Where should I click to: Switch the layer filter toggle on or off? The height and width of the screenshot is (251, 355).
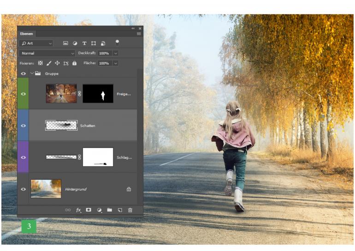[117, 42]
